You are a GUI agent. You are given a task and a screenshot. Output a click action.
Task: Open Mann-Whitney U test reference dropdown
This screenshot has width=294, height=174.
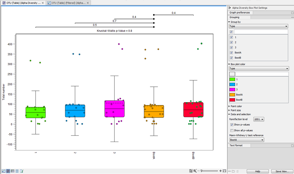[x=246, y=140]
